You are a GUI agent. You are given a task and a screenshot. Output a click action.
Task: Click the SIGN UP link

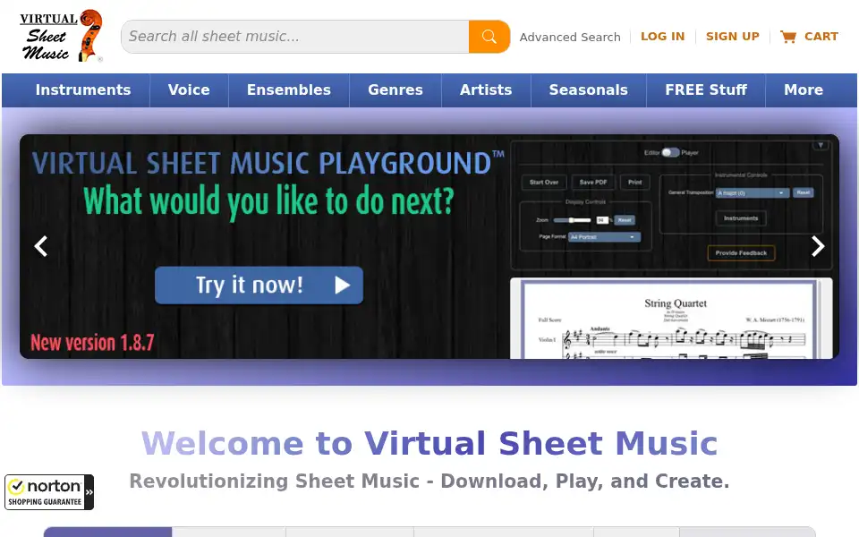coord(733,36)
